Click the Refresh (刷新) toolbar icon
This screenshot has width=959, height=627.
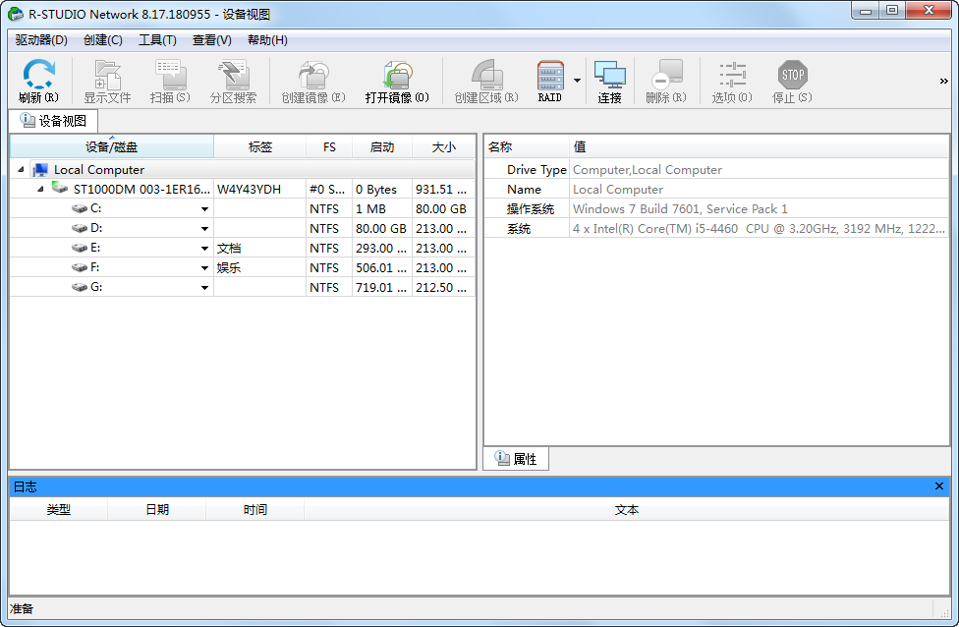[38, 76]
